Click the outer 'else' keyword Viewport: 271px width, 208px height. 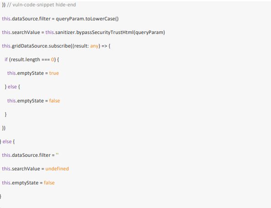point(7,141)
